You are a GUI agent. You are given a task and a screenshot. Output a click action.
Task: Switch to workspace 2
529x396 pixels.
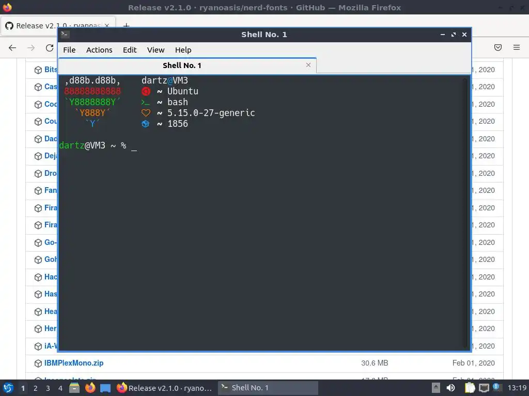36,388
